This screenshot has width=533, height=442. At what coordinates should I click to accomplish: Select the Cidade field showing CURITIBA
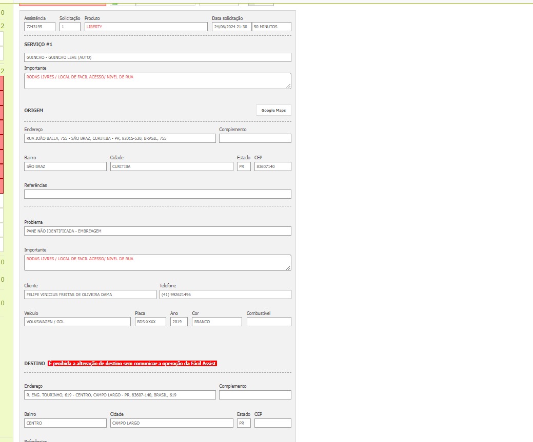[x=172, y=166]
